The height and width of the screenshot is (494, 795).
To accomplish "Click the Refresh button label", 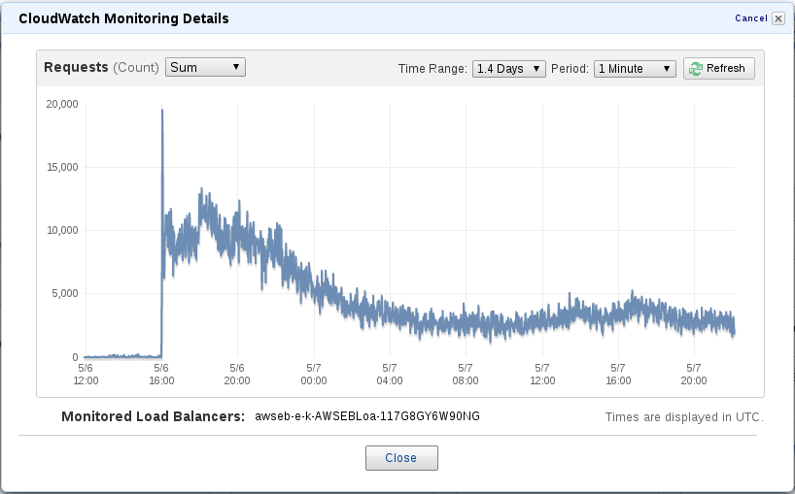I will 726,68.
